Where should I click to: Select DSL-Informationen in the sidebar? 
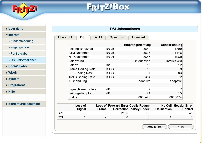[24, 60]
